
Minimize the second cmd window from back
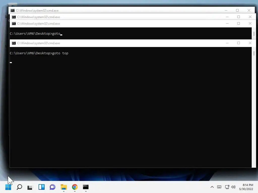pyautogui.click(x=227, y=17)
